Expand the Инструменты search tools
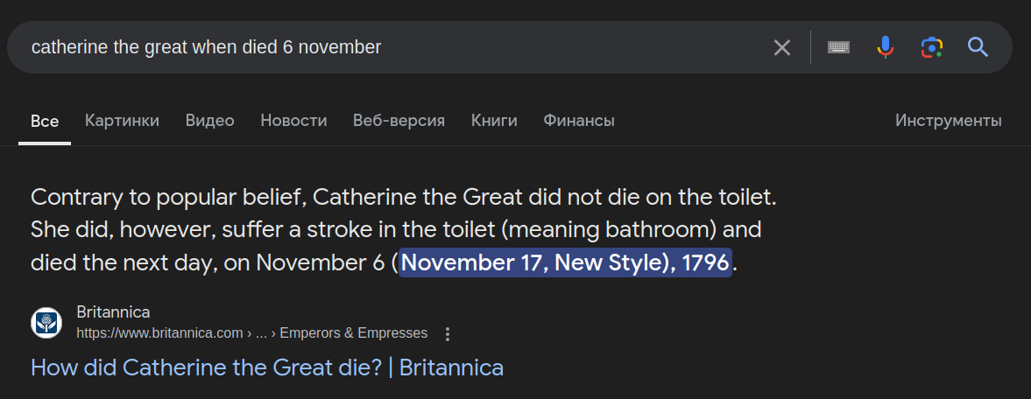The height and width of the screenshot is (399, 1031). 949,120
